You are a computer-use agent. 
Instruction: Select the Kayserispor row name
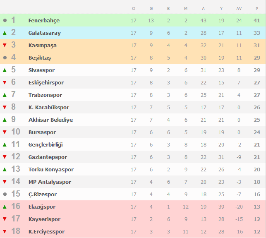(x=44, y=219)
